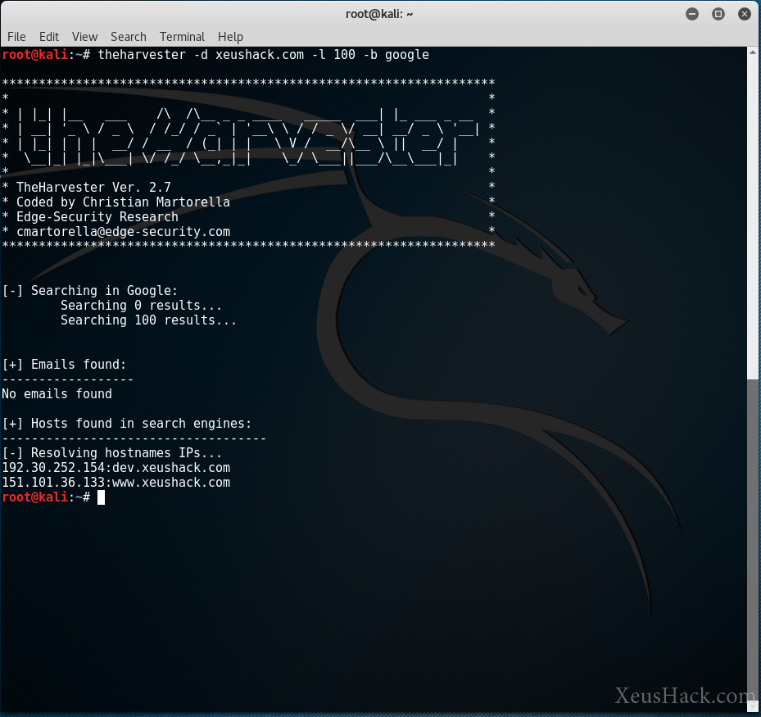The image size is (761, 717).
Task: Open the View menu
Action: (x=84, y=37)
